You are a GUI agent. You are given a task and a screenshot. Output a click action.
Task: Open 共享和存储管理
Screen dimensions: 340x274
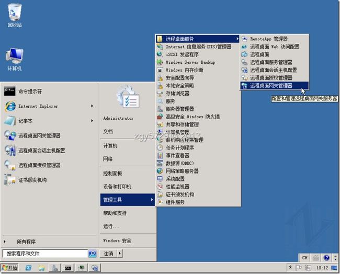click(198, 124)
